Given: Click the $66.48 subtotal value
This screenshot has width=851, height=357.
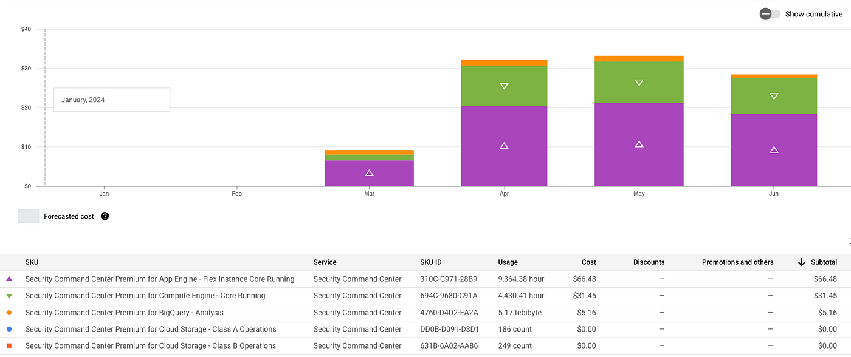Looking at the screenshot, I should tap(825, 279).
